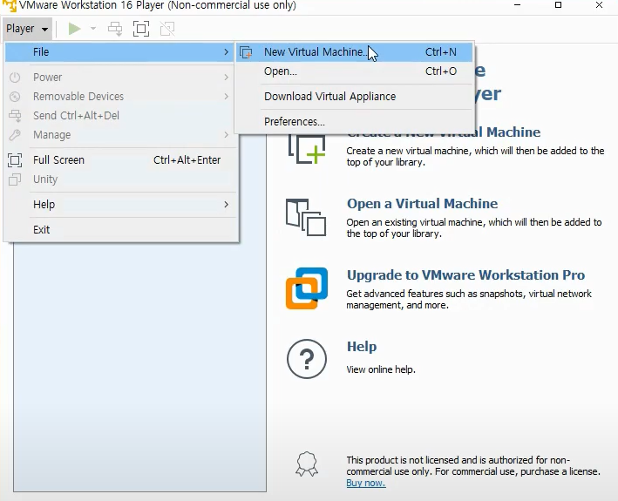Screen dimensions: 618x501
Task: Select File in the Player menu
Action: (120, 52)
